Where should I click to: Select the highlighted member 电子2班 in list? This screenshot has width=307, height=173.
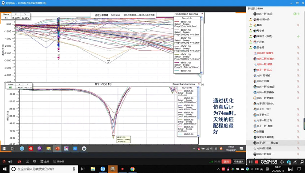(x=276, y=143)
